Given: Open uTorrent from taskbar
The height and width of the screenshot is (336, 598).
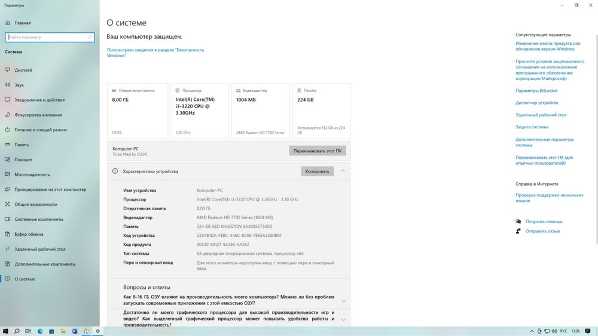Looking at the screenshot, I should pyautogui.click(x=86, y=331).
